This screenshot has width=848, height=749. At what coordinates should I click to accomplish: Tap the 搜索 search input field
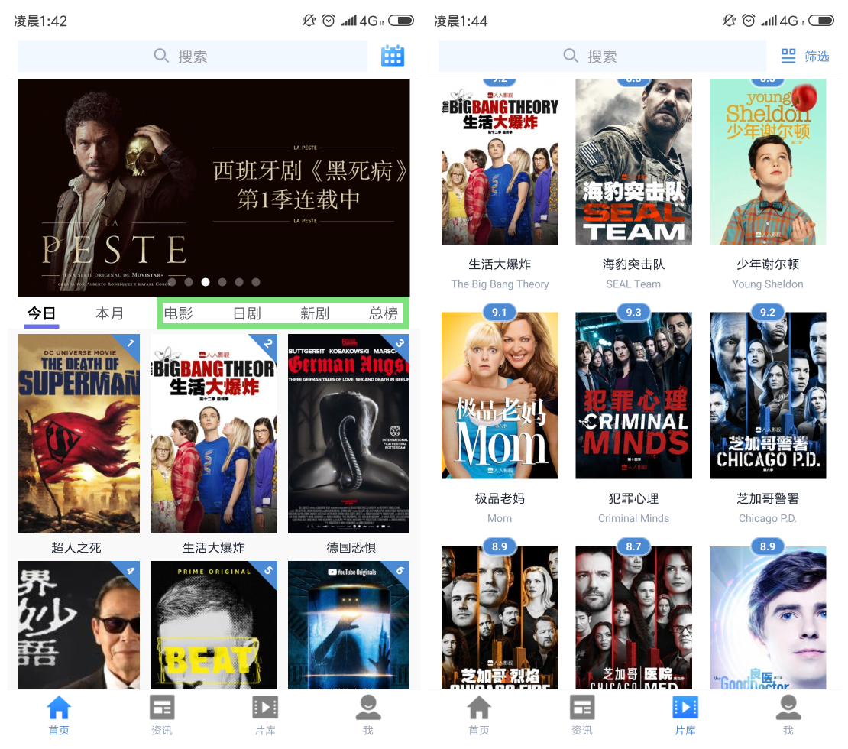(x=193, y=56)
